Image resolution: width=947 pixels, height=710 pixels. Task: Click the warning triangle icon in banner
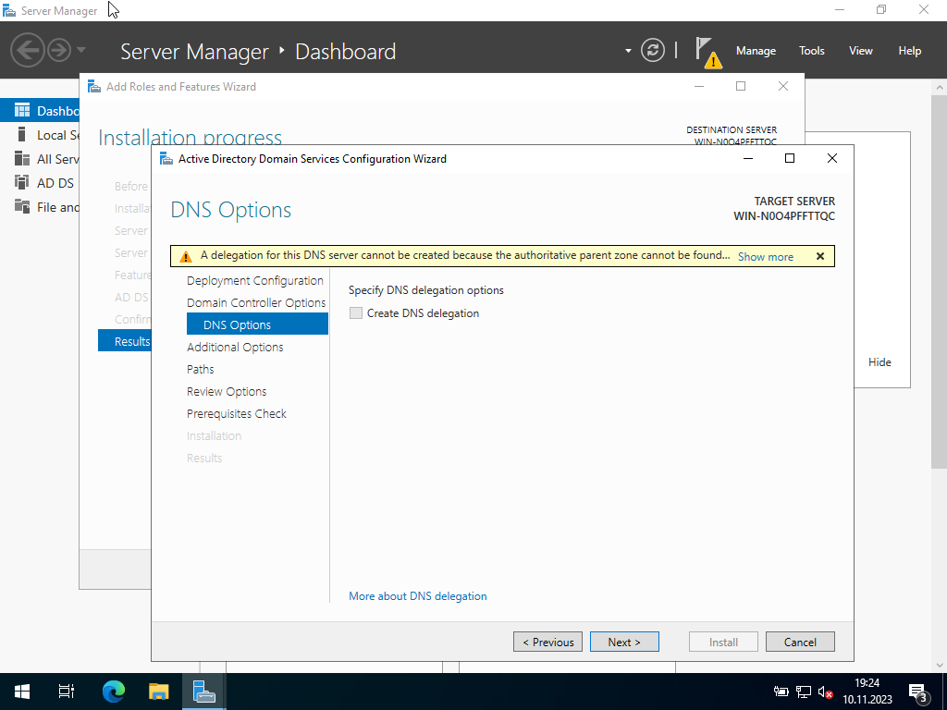click(x=185, y=257)
